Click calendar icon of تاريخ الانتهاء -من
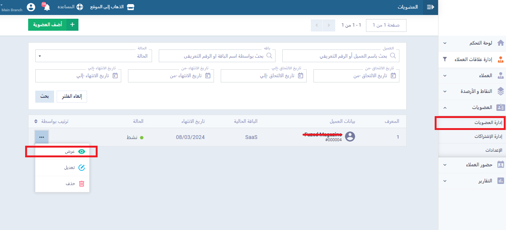This screenshot has width=506, height=230. tap(208, 76)
